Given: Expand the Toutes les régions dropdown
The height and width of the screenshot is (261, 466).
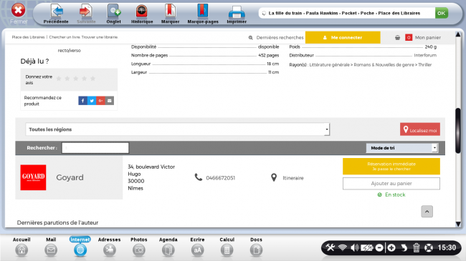Looking at the screenshot, I should (178, 129).
